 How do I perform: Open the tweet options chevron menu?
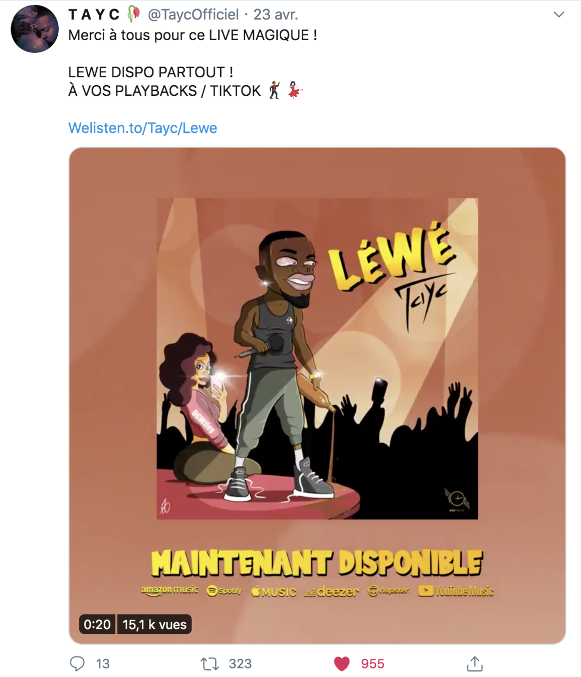pos(558,15)
